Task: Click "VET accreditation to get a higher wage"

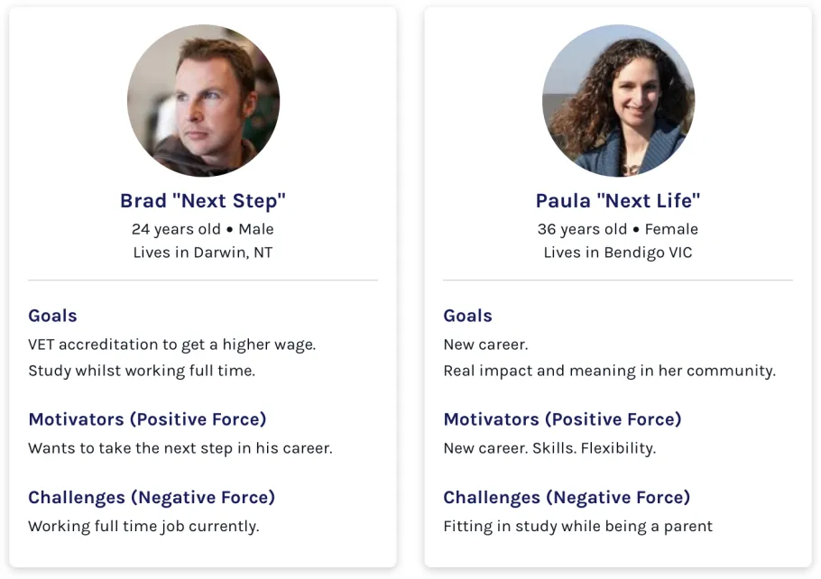Action: (x=171, y=345)
